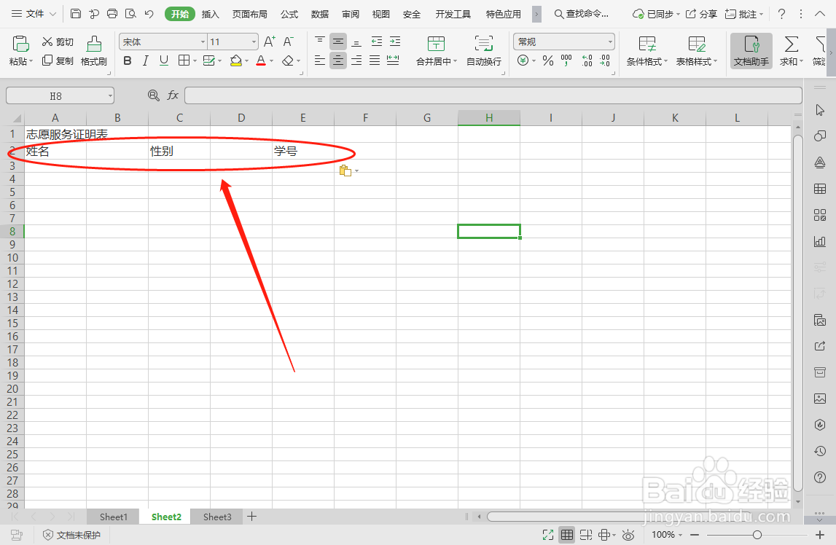
Task: Click the sidebar history clock icon
Action: (820, 451)
